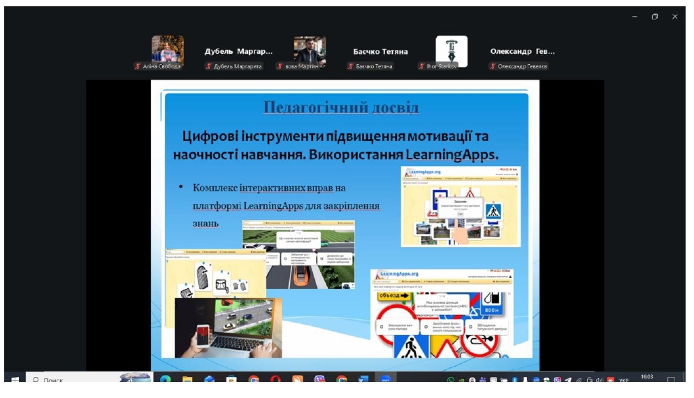Open the Windows Start menu

15,379
